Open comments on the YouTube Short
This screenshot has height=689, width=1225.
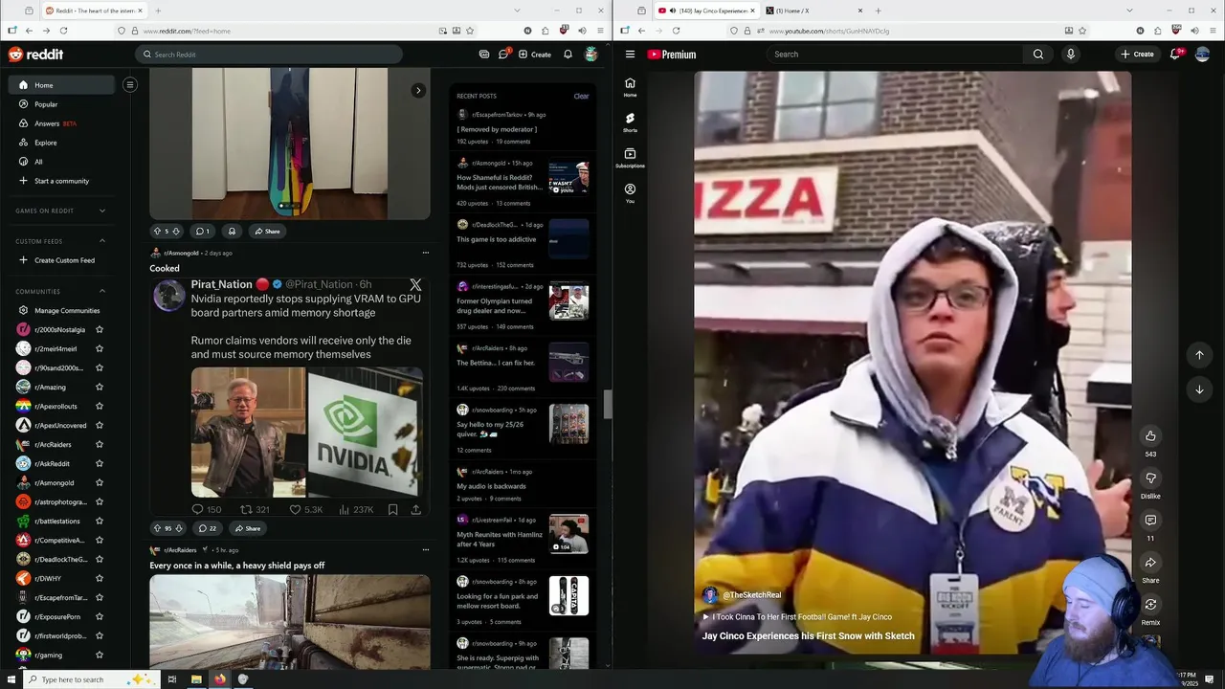(x=1150, y=520)
